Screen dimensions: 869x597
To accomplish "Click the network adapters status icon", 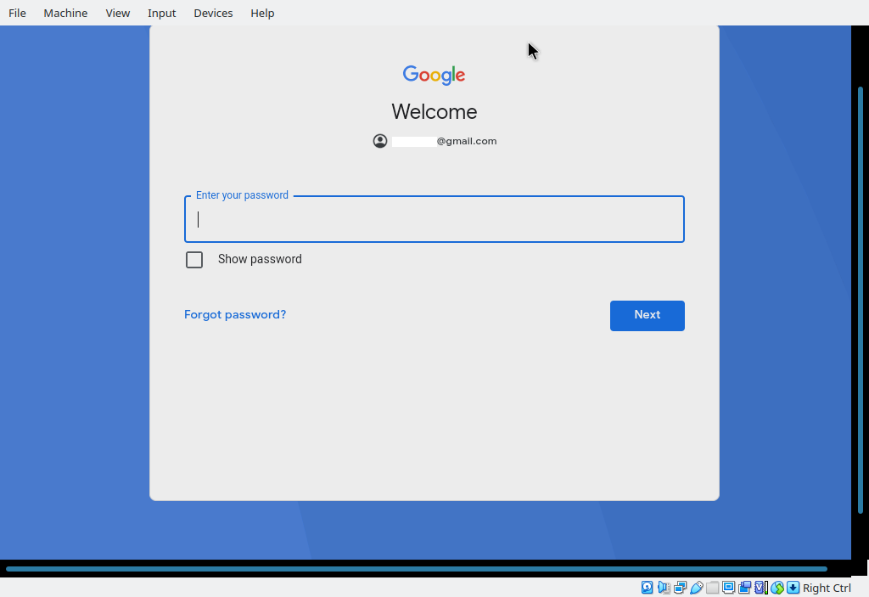I will pyautogui.click(x=680, y=588).
